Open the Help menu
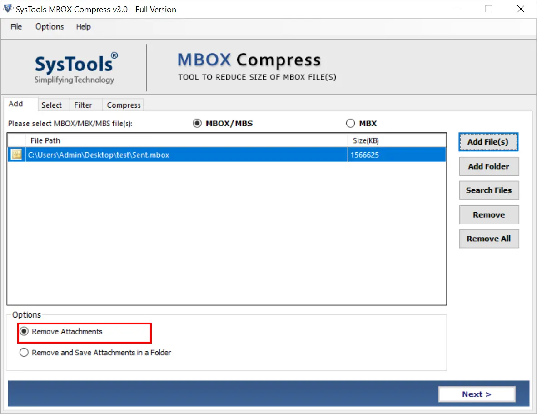This screenshot has width=537, height=414. point(83,27)
